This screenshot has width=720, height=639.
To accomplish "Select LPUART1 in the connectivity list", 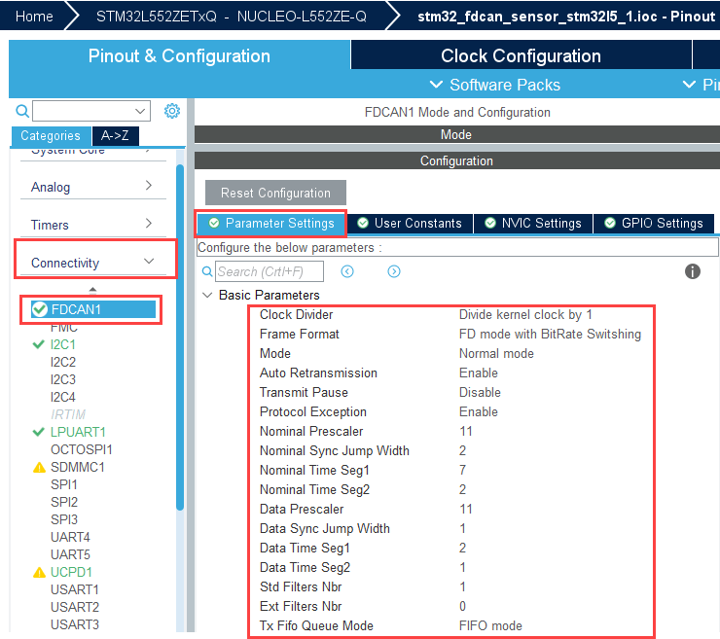I will (x=78, y=432).
